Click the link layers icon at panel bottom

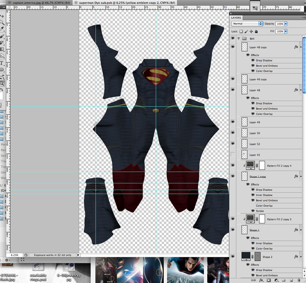254,280
